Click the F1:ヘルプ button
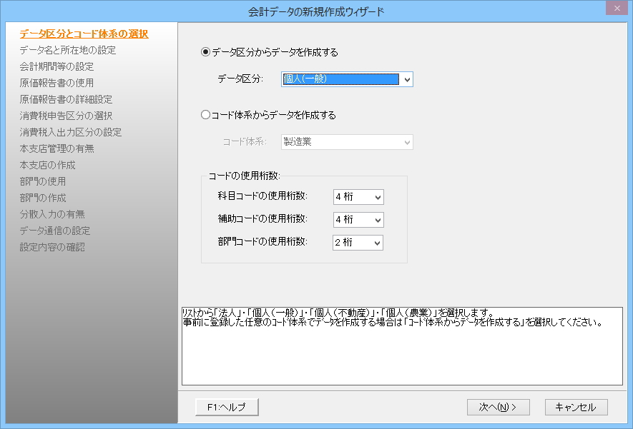The image size is (633, 429). 227,407
